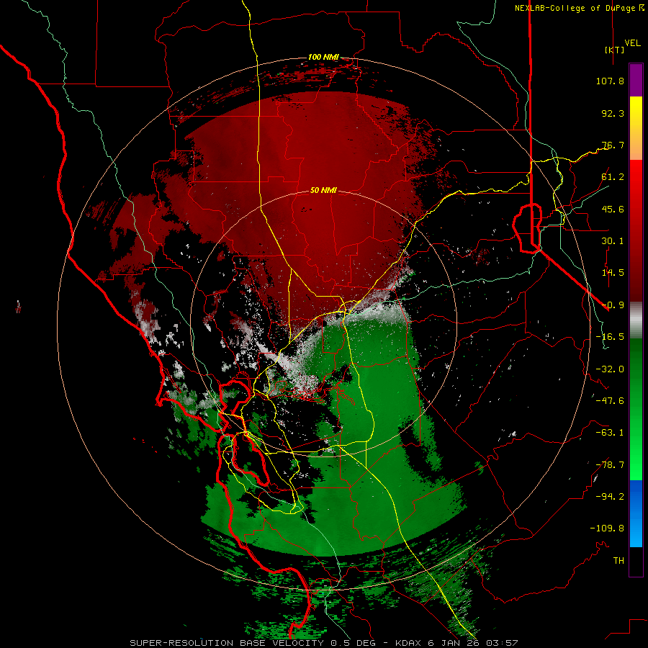The height and width of the screenshot is (648, 648).
Task: Click the 76.7 velocity scale value
Action: (x=613, y=145)
